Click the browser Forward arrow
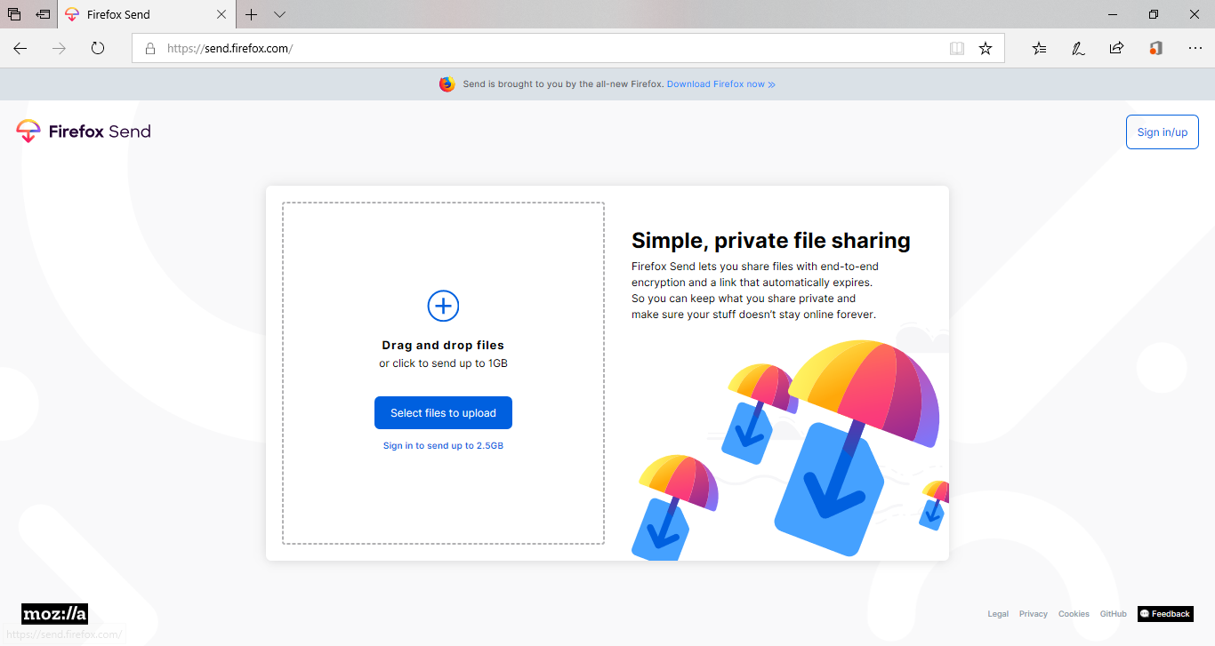The width and height of the screenshot is (1215, 646). [60, 48]
